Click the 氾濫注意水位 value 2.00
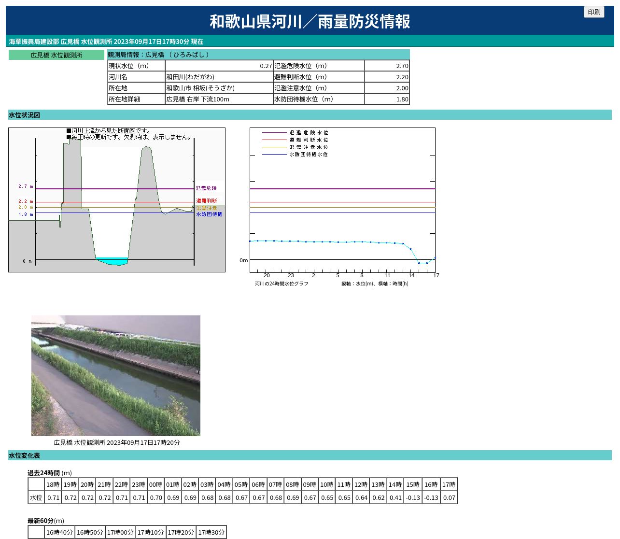 [x=387, y=88]
